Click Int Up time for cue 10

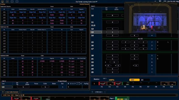(x=112, y=15)
